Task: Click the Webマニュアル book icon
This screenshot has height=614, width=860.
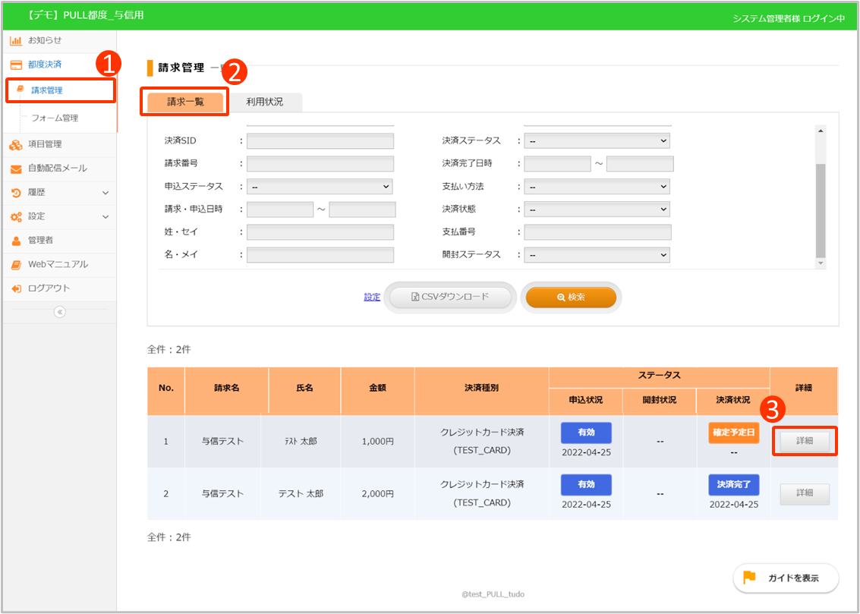Action: [15, 265]
